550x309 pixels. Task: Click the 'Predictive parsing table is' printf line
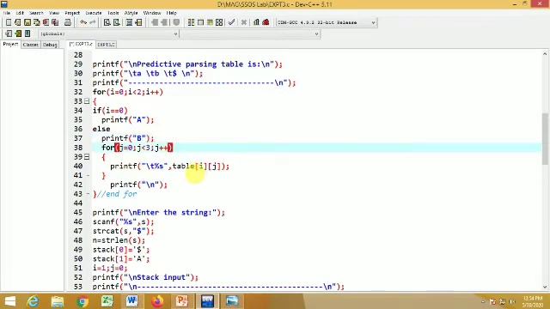click(187, 64)
